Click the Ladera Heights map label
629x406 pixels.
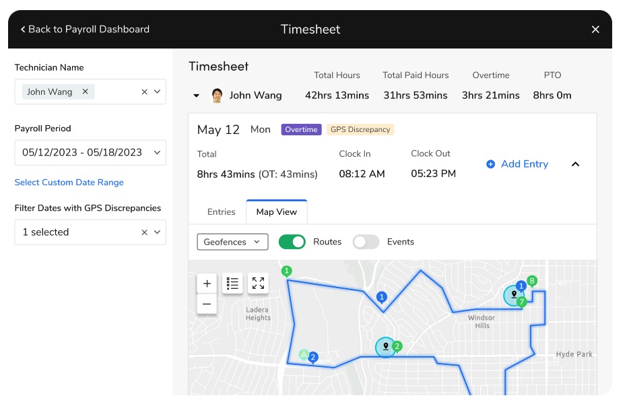[258, 314]
